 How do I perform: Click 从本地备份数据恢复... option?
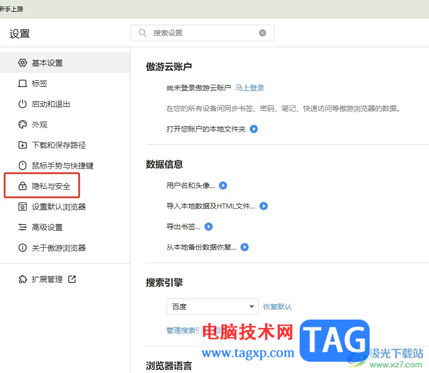[201, 247]
